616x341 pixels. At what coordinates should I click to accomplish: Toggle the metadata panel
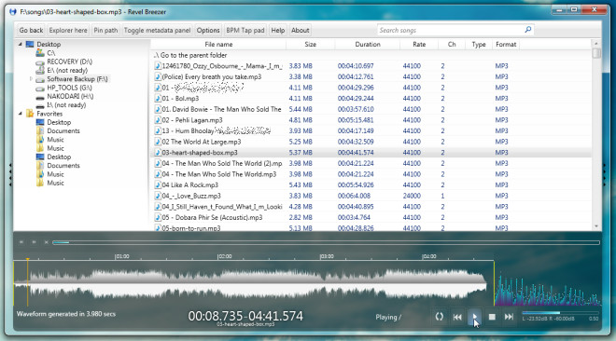(x=157, y=30)
